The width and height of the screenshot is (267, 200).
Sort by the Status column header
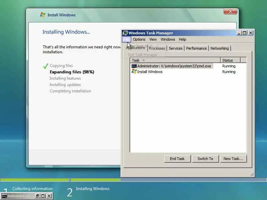230,60
